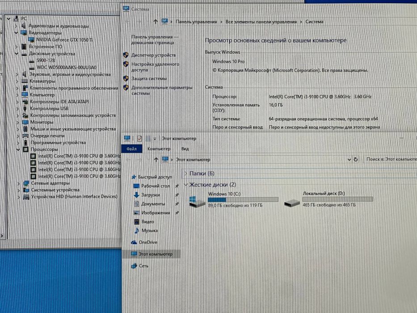The height and width of the screenshot is (313, 417).
Task: Open the Файл tab in Explorer
Action: 132,149
